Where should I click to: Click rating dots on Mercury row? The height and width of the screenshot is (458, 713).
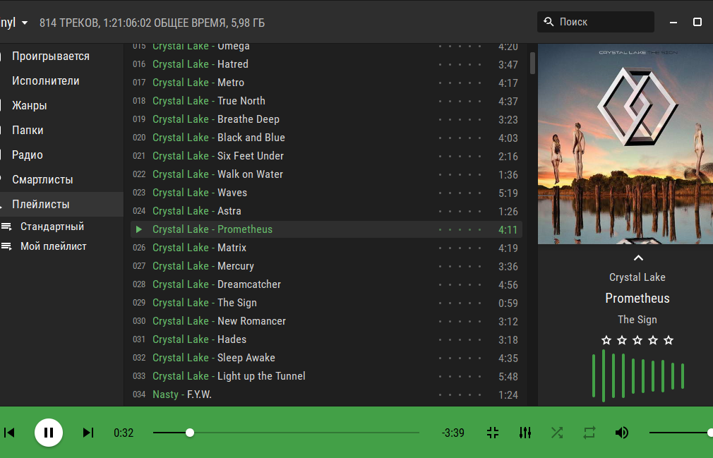460,267
